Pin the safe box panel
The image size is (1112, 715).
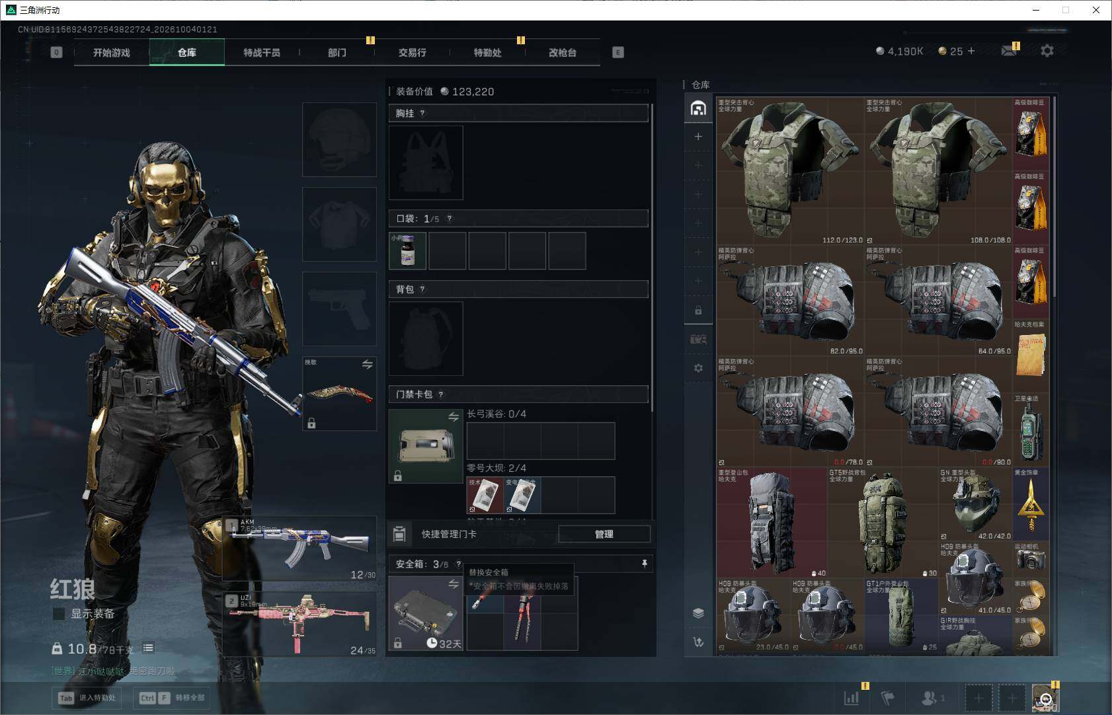pos(645,564)
